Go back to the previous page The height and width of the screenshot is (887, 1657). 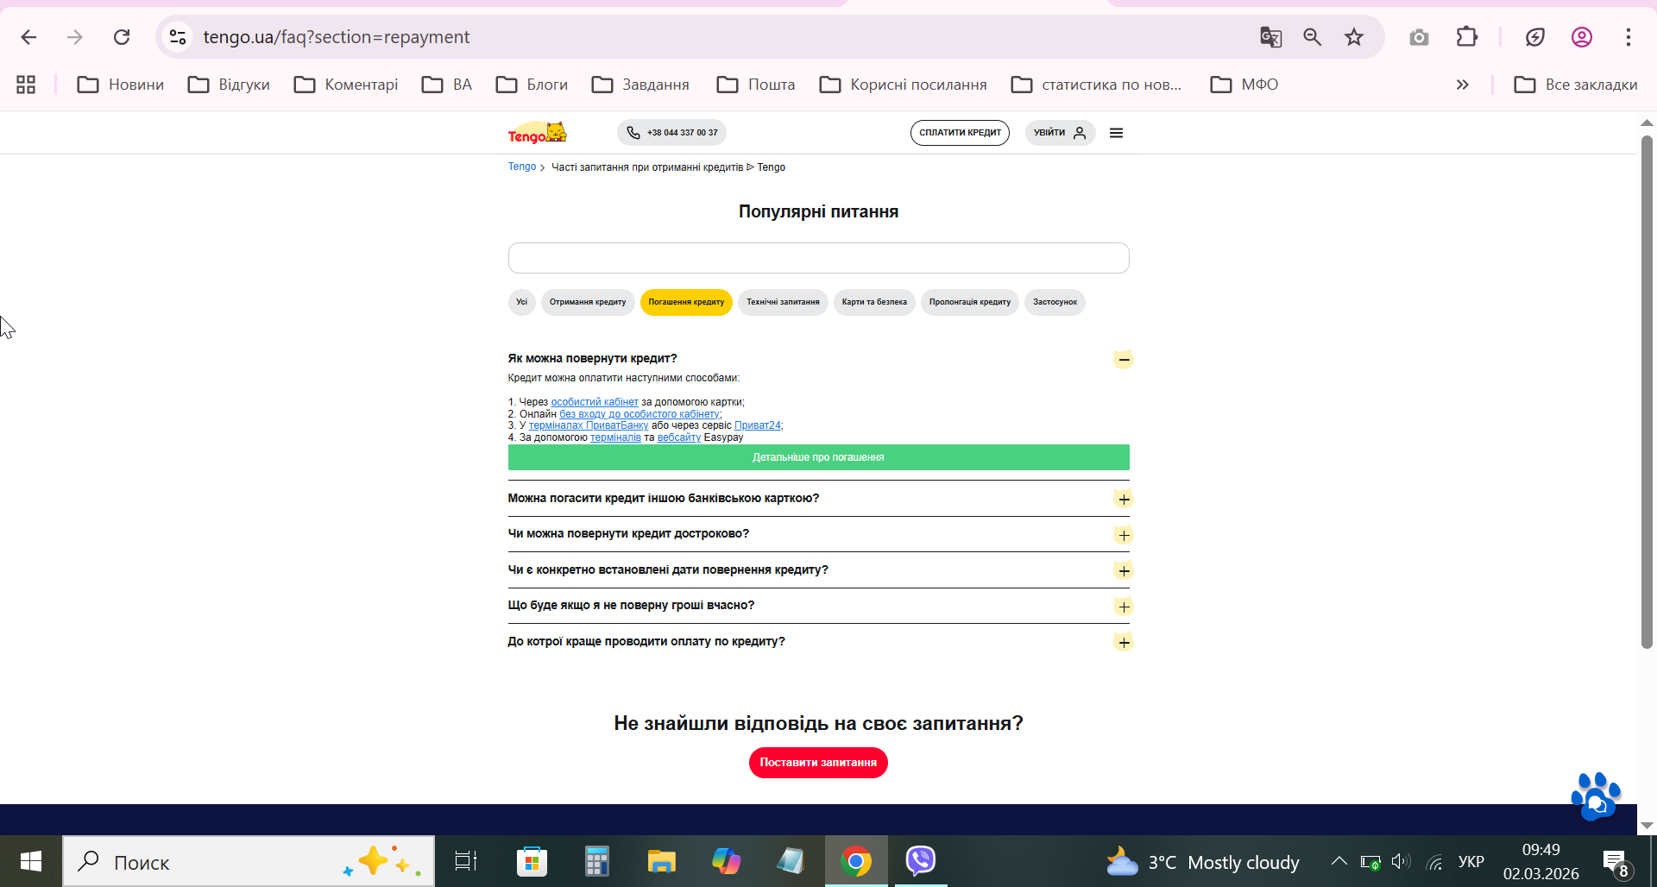tap(28, 37)
